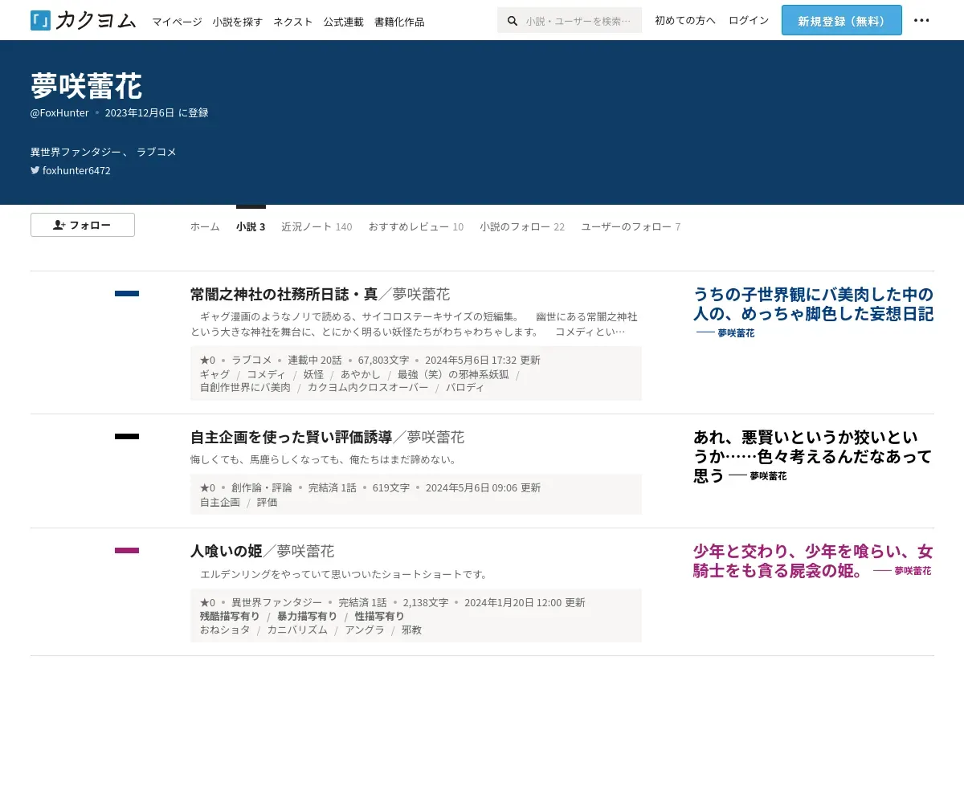Click the 残酷描写有り label
964x803 pixels.
[230, 616]
